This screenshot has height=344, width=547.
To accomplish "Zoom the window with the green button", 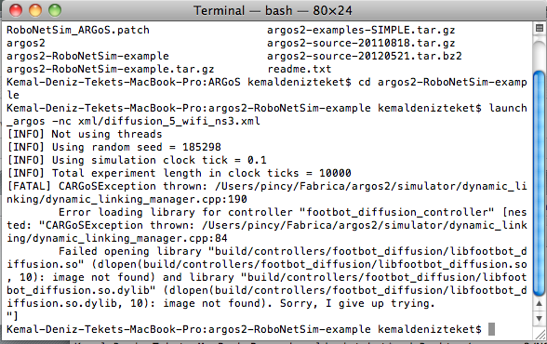I will (x=55, y=10).
